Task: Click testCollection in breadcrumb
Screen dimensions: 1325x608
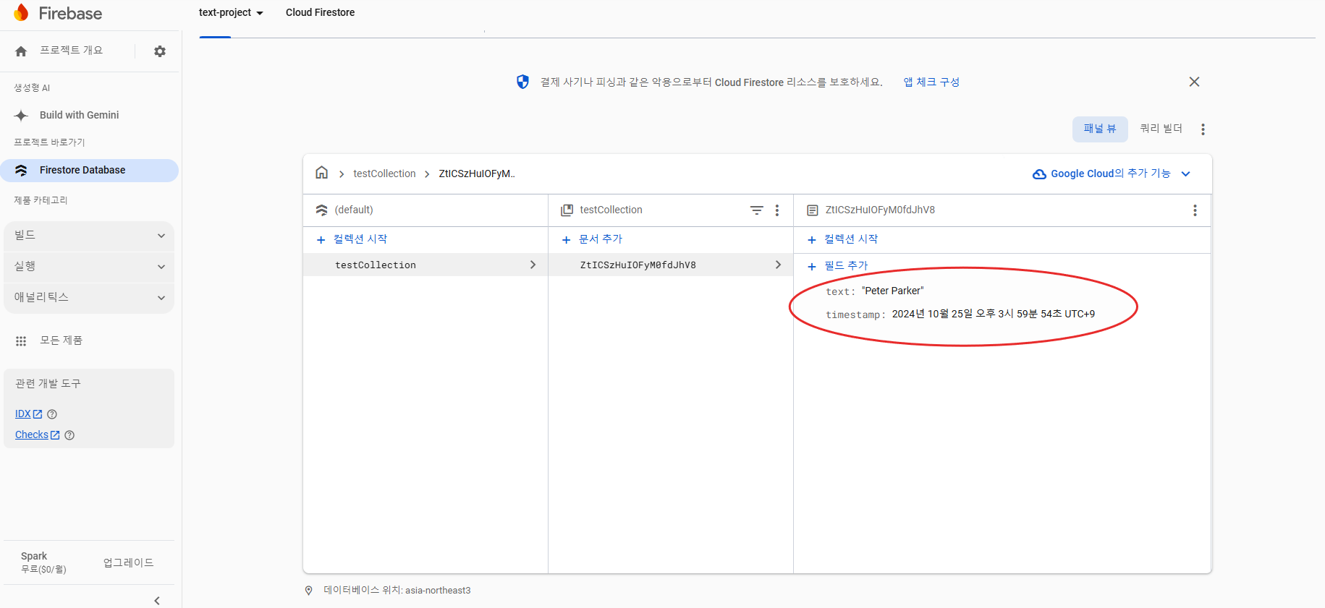Action: coord(384,174)
